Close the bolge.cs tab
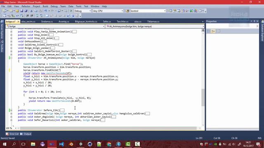 18,22
